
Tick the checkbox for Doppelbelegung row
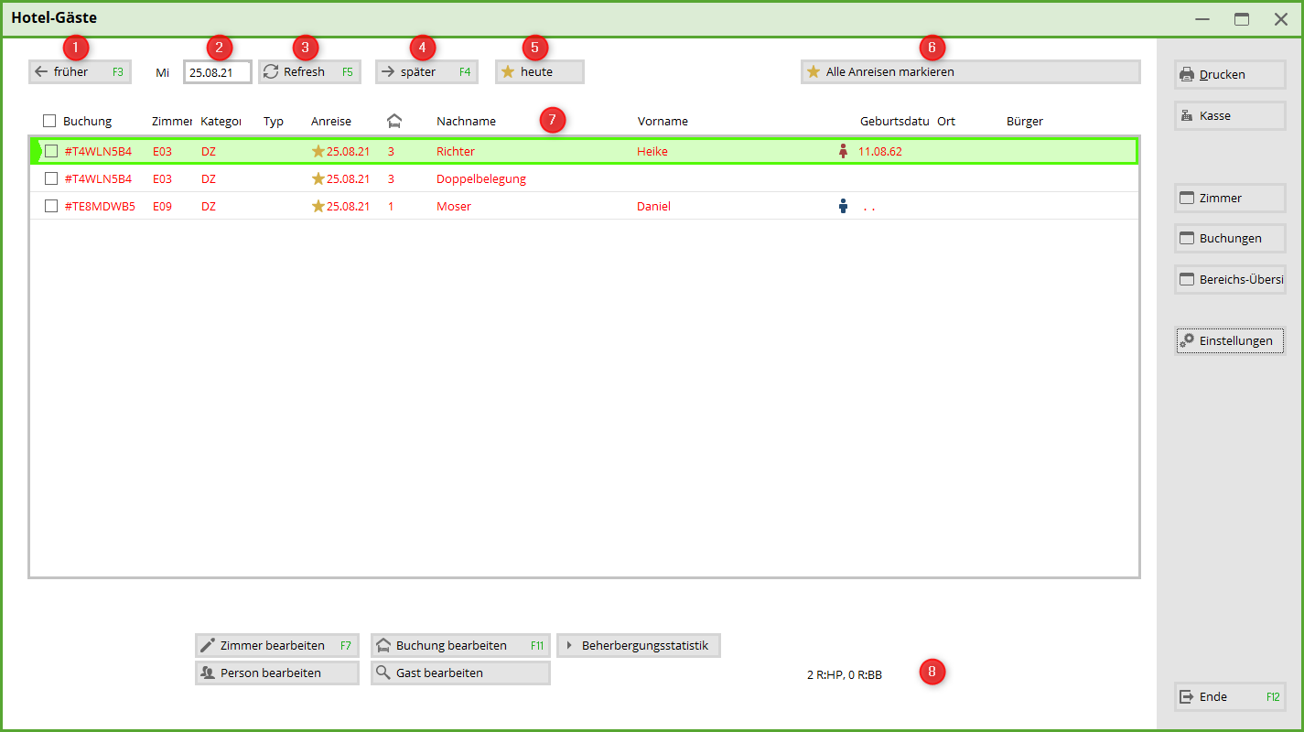point(51,178)
